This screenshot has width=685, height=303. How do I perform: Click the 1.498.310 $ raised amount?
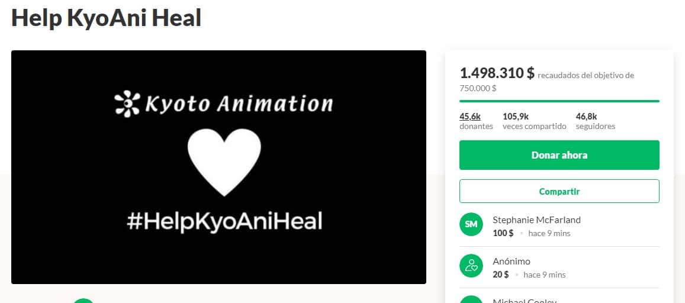[x=497, y=73]
